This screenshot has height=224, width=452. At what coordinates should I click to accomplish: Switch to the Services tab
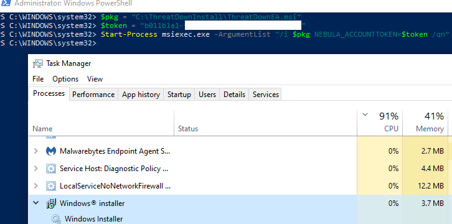click(266, 95)
